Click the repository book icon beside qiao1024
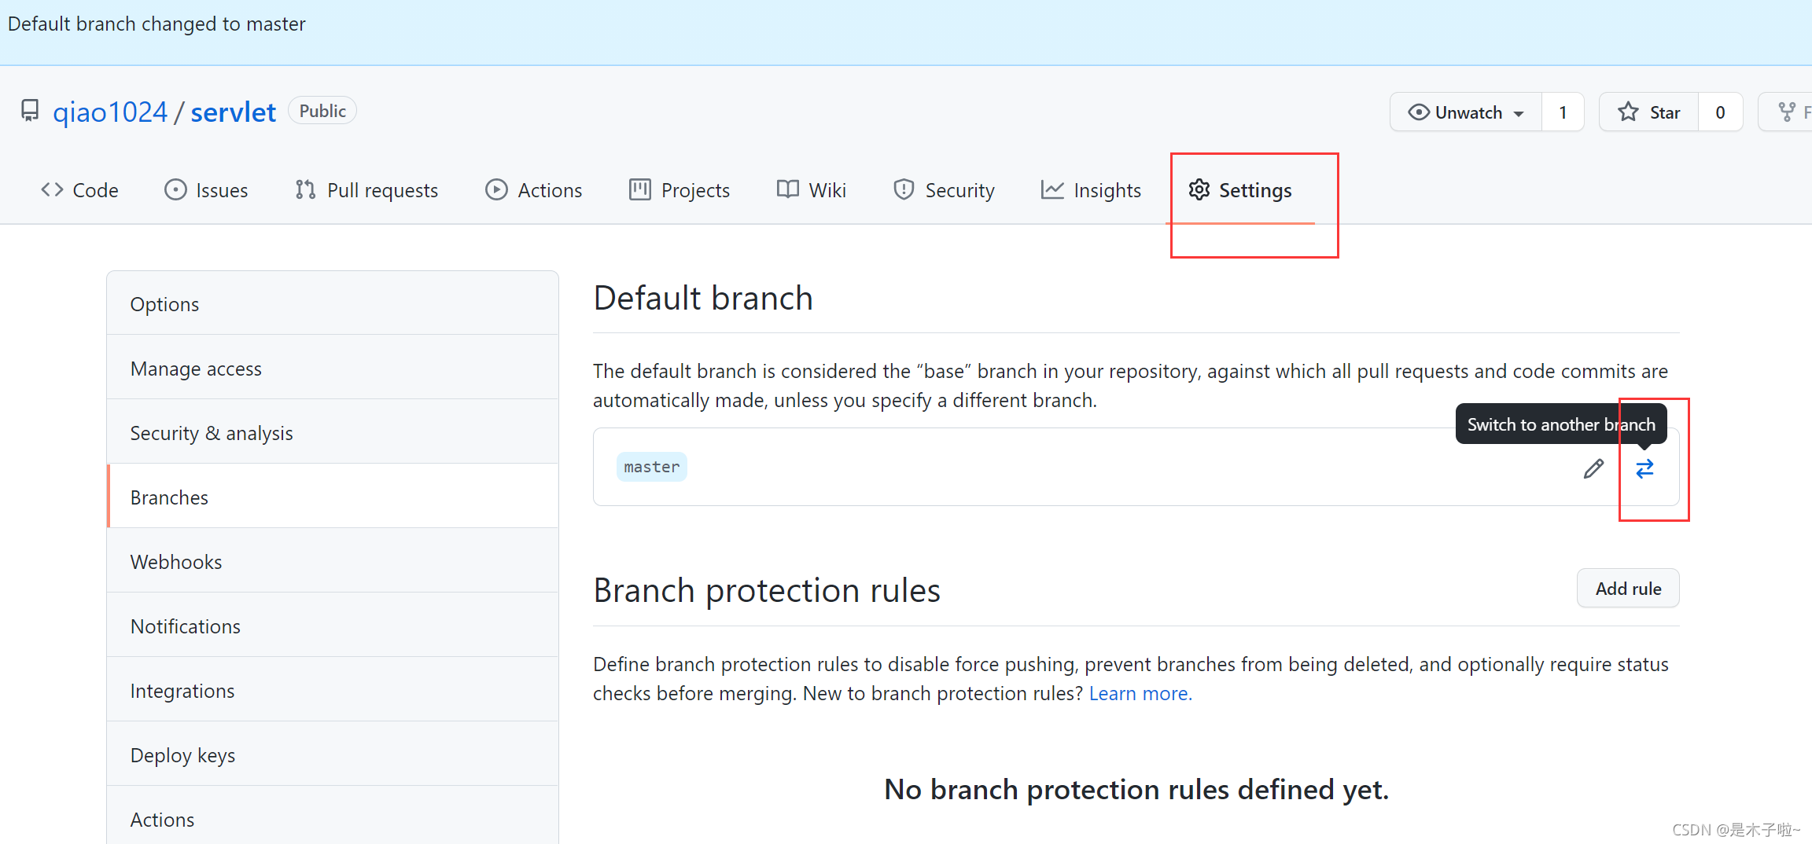Viewport: 1812px width, 844px height. (30, 111)
